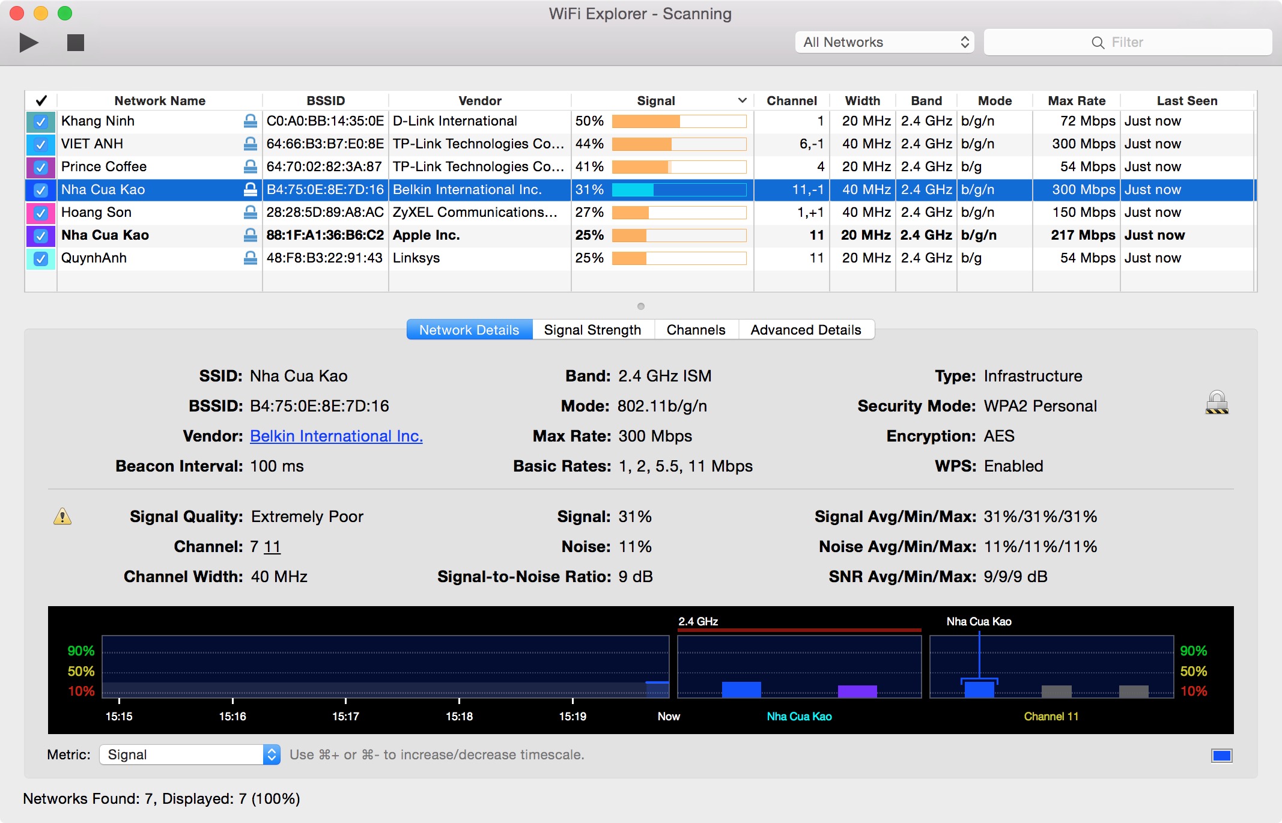Click into the Filter search field

pos(1128,42)
